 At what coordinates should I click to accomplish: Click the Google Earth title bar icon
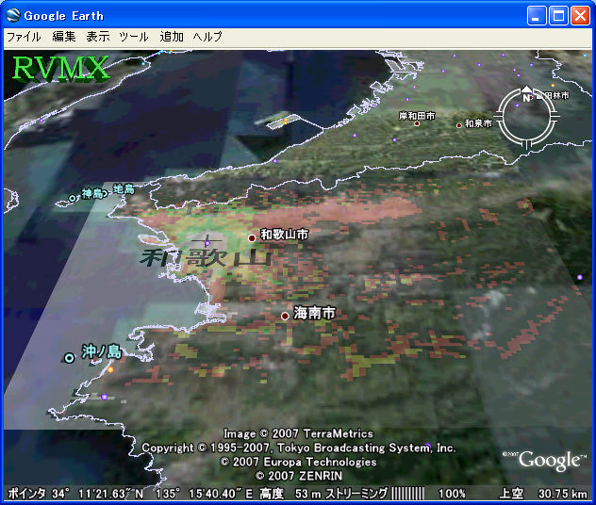[x=12, y=15]
